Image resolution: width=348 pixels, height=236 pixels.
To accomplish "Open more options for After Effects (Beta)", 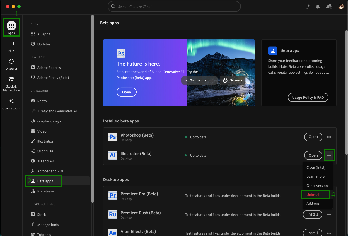I will (329, 233).
